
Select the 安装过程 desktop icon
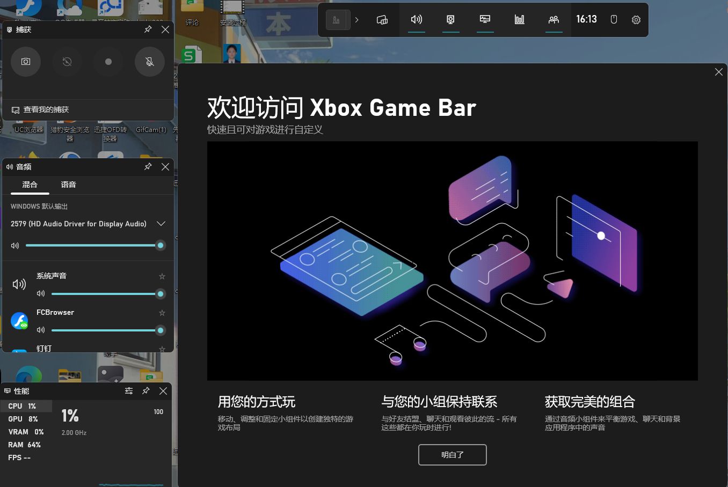233,13
